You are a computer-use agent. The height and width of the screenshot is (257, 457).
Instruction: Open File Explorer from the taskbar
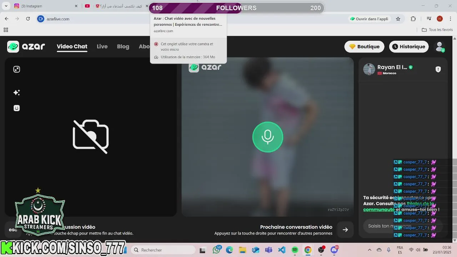pos(242,250)
